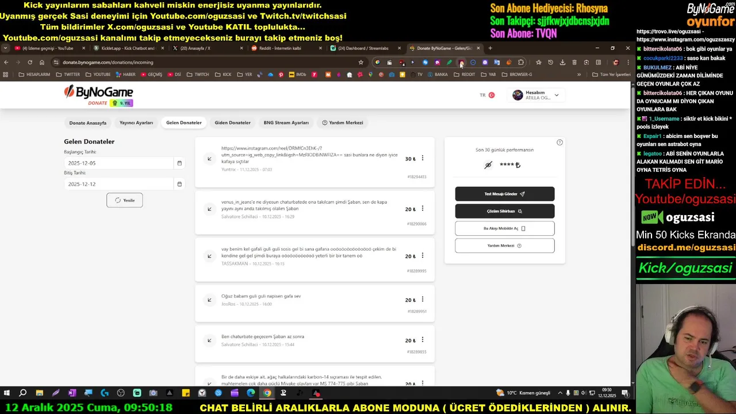Open a new browser tab
Screen dimensions: 736x414
(490, 48)
